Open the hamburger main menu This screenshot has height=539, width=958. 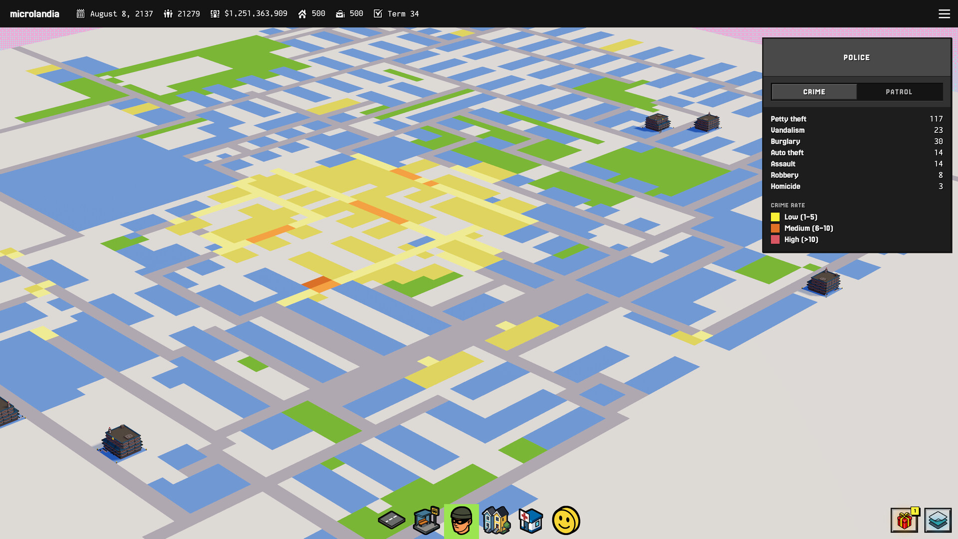[x=944, y=13]
